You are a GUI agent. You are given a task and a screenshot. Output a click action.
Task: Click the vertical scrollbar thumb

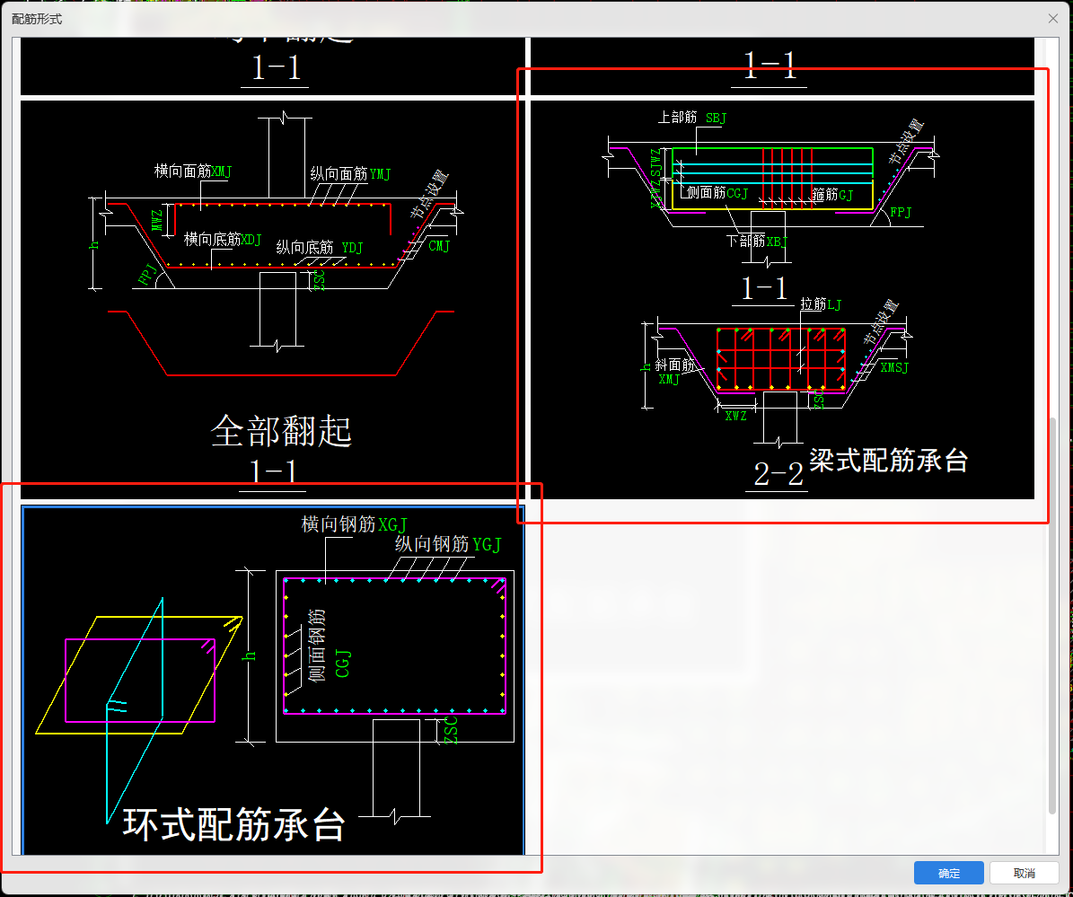(x=1052, y=616)
